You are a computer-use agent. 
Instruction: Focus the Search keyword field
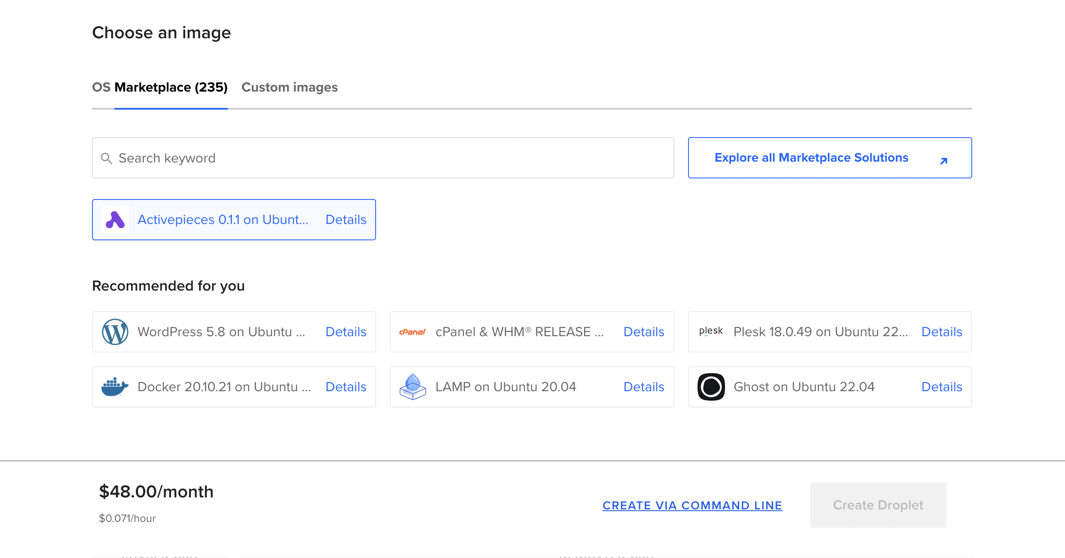coord(383,158)
